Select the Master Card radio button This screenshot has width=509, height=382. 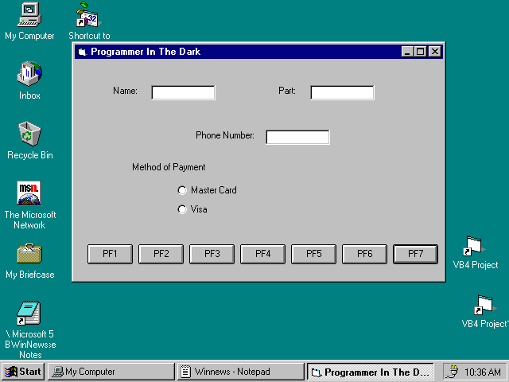pos(182,190)
